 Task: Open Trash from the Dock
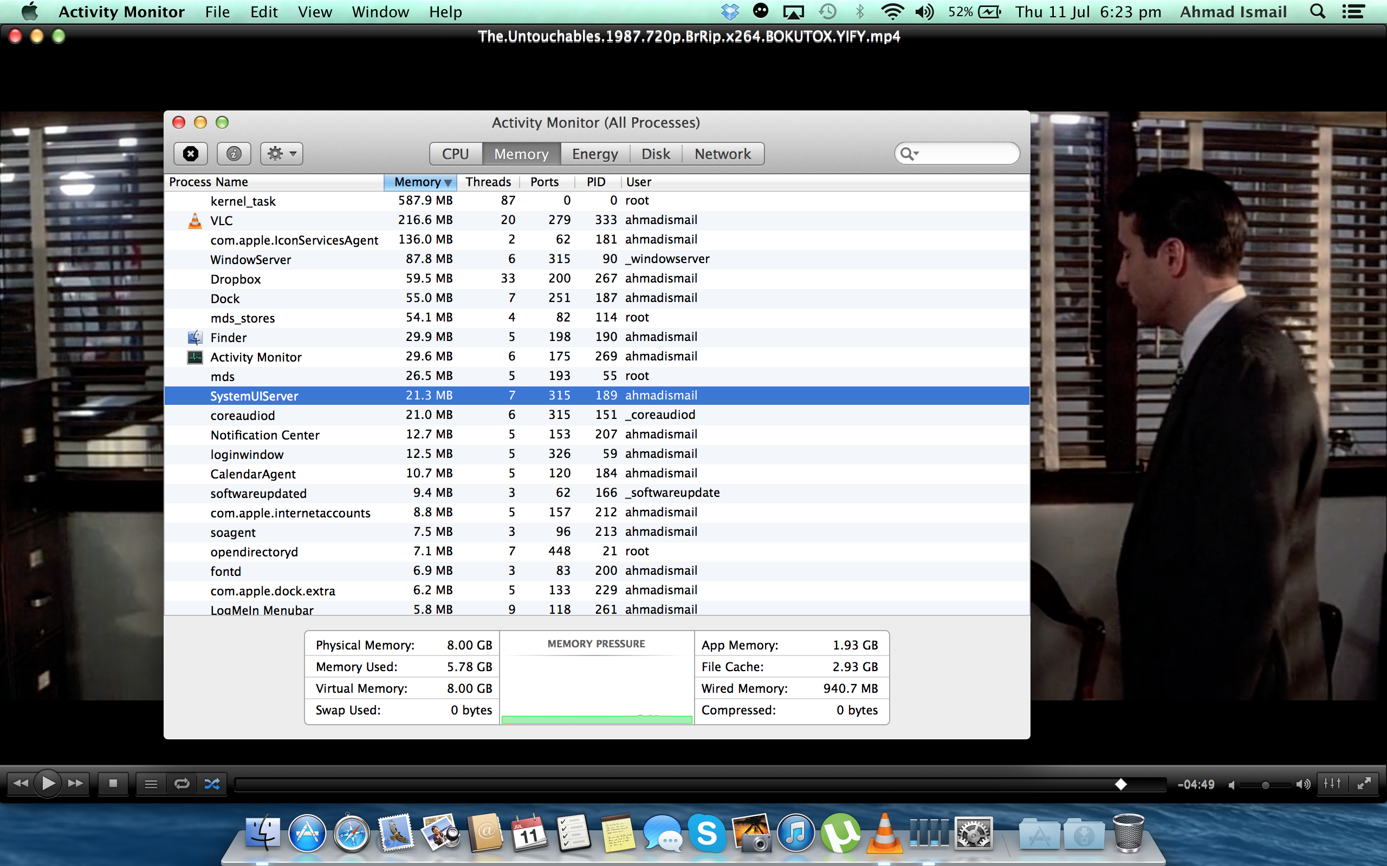coord(1128,833)
